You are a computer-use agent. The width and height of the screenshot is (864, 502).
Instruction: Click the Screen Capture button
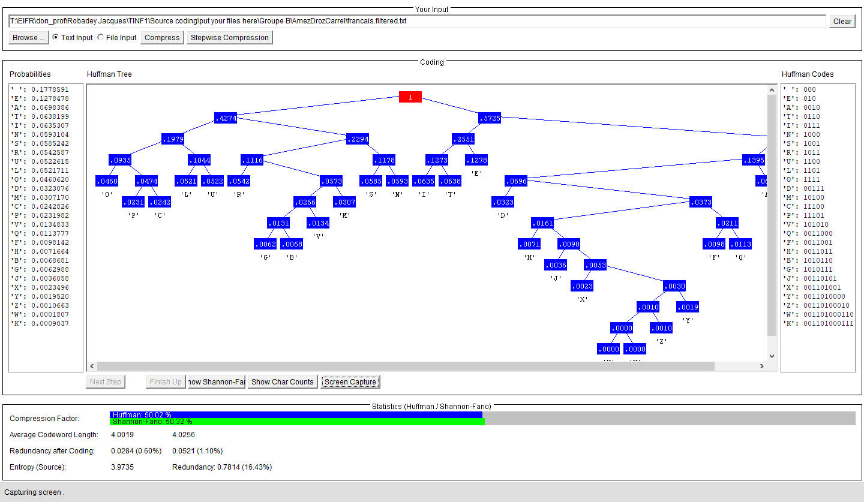coord(350,382)
